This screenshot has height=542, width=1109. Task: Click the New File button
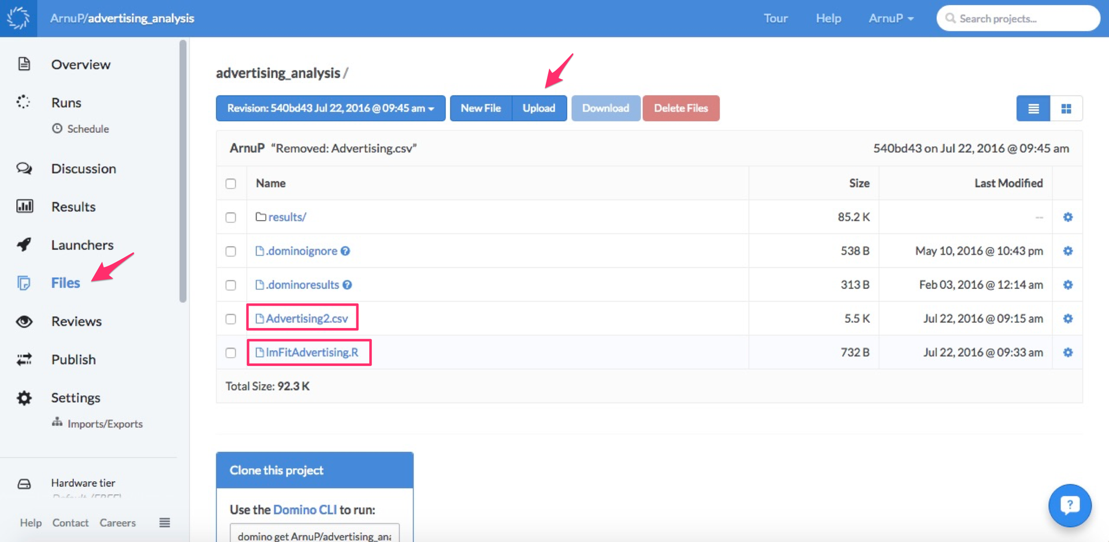click(481, 108)
